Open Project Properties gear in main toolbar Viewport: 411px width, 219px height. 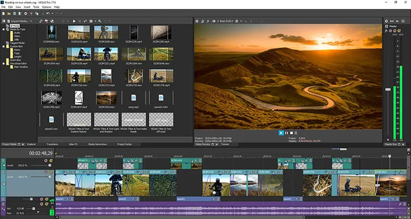coord(25,13)
